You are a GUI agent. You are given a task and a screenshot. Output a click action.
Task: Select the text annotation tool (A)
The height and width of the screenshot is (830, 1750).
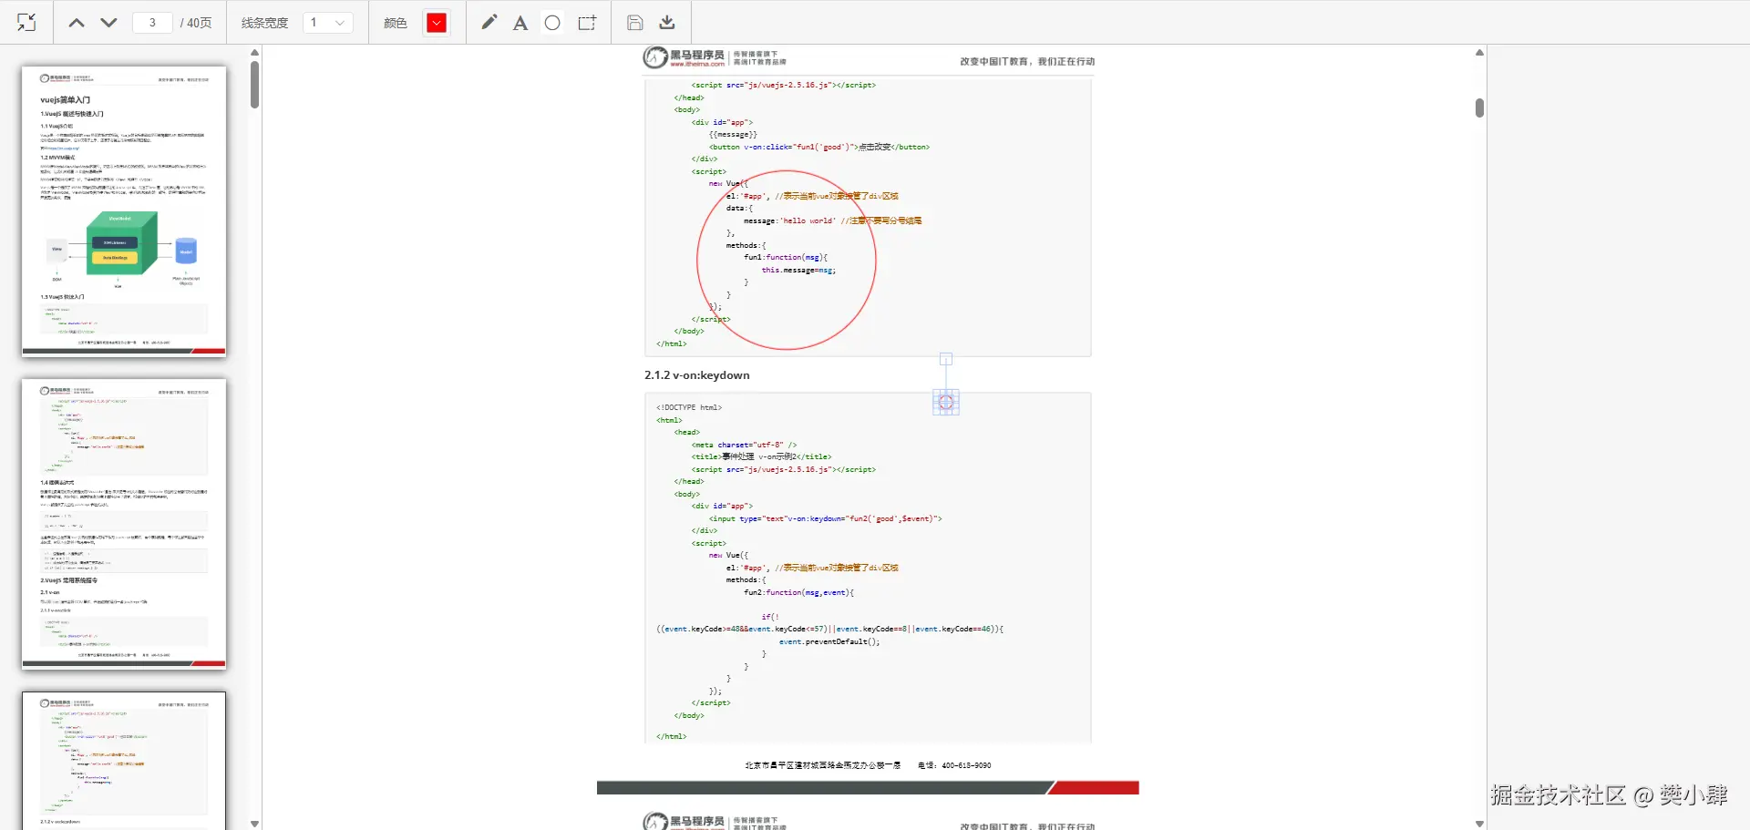click(520, 23)
